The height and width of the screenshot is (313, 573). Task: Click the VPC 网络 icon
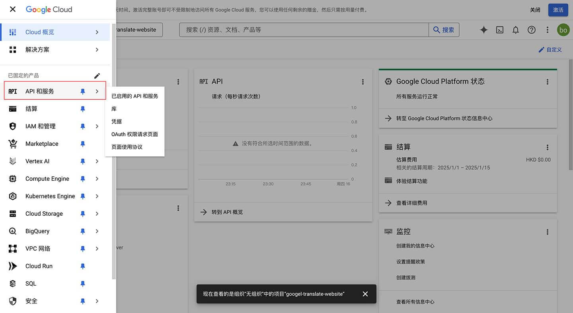click(13, 249)
